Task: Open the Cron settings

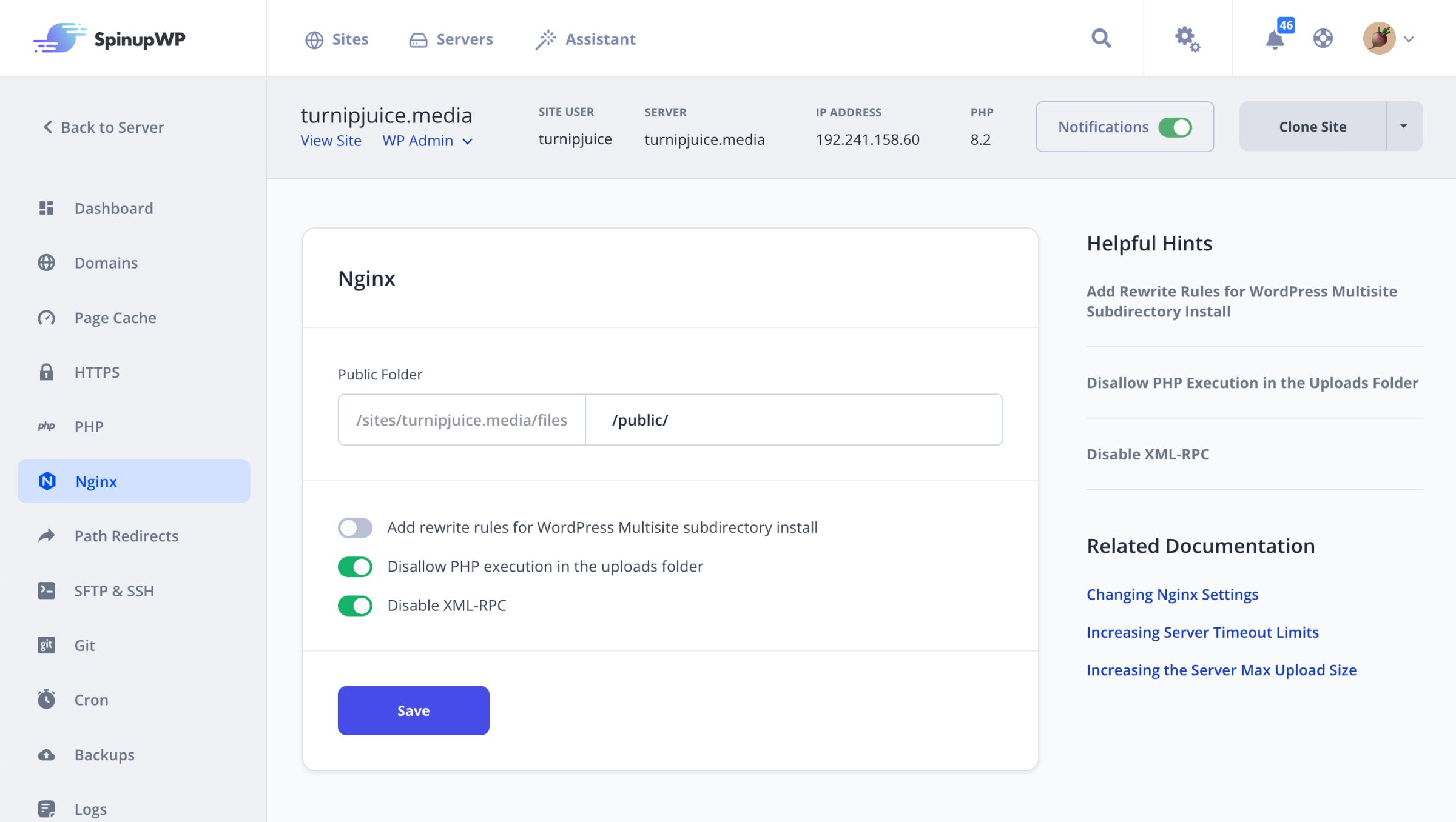Action: [90, 699]
